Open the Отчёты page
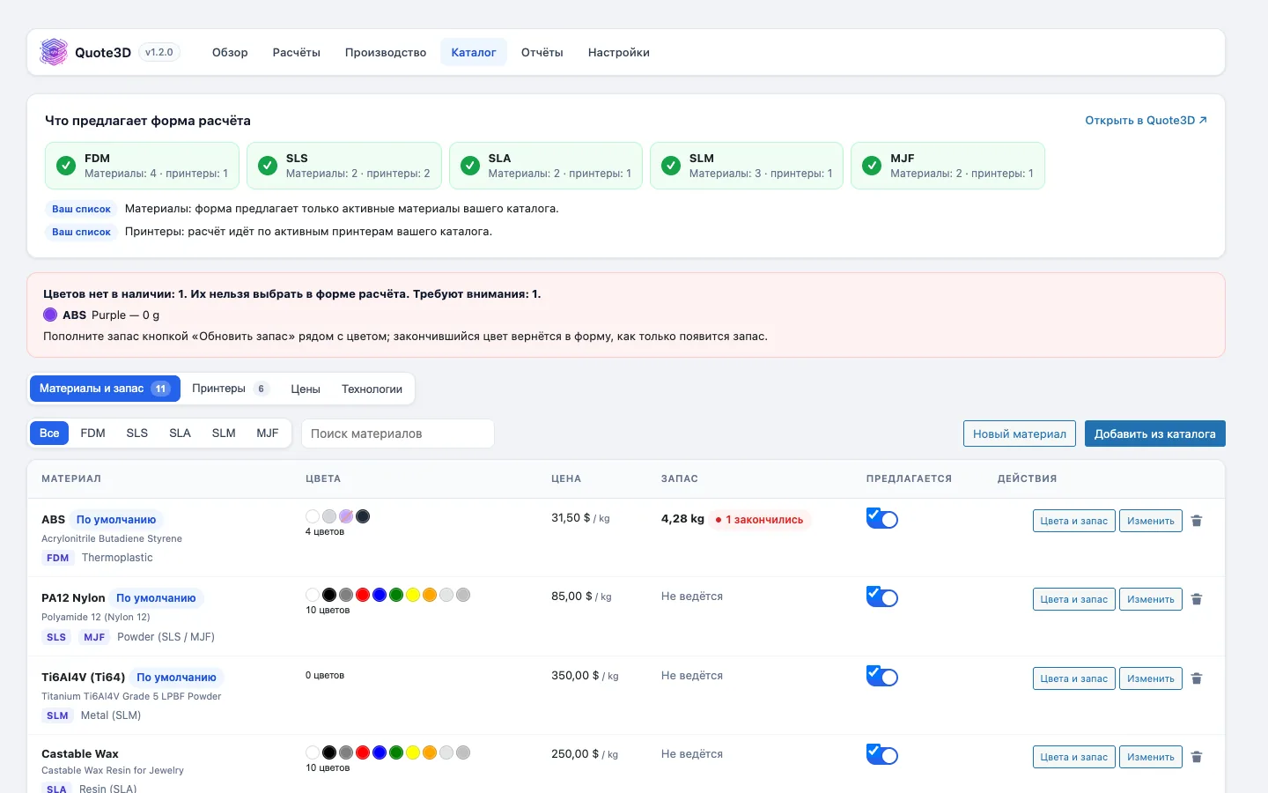 click(x=542, y=52)
